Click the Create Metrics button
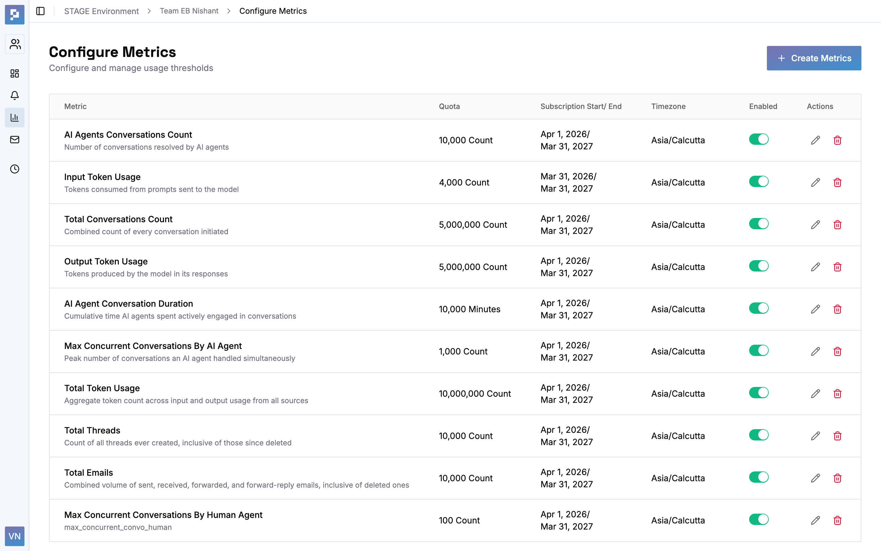 (x=814, y=58)
